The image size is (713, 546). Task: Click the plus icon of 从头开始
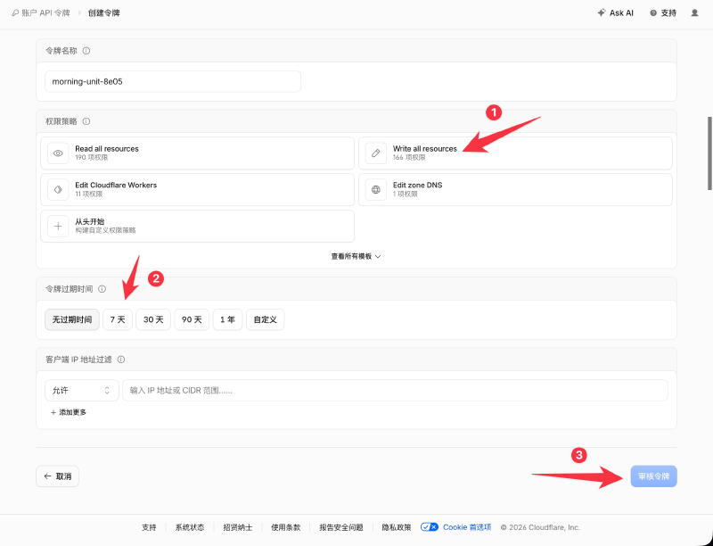tap(58, 226)
